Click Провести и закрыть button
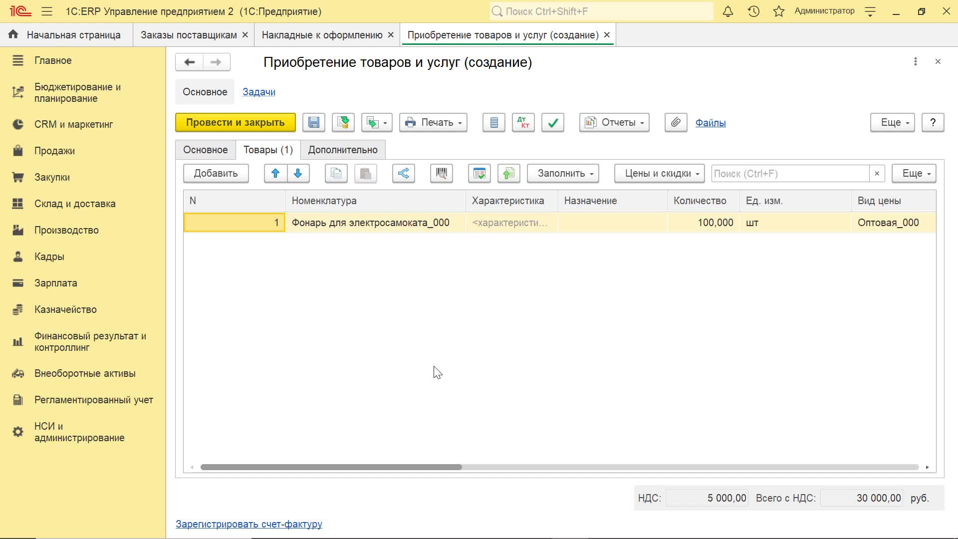This screenshot has height=539, width=958. (x=235, y=122)
